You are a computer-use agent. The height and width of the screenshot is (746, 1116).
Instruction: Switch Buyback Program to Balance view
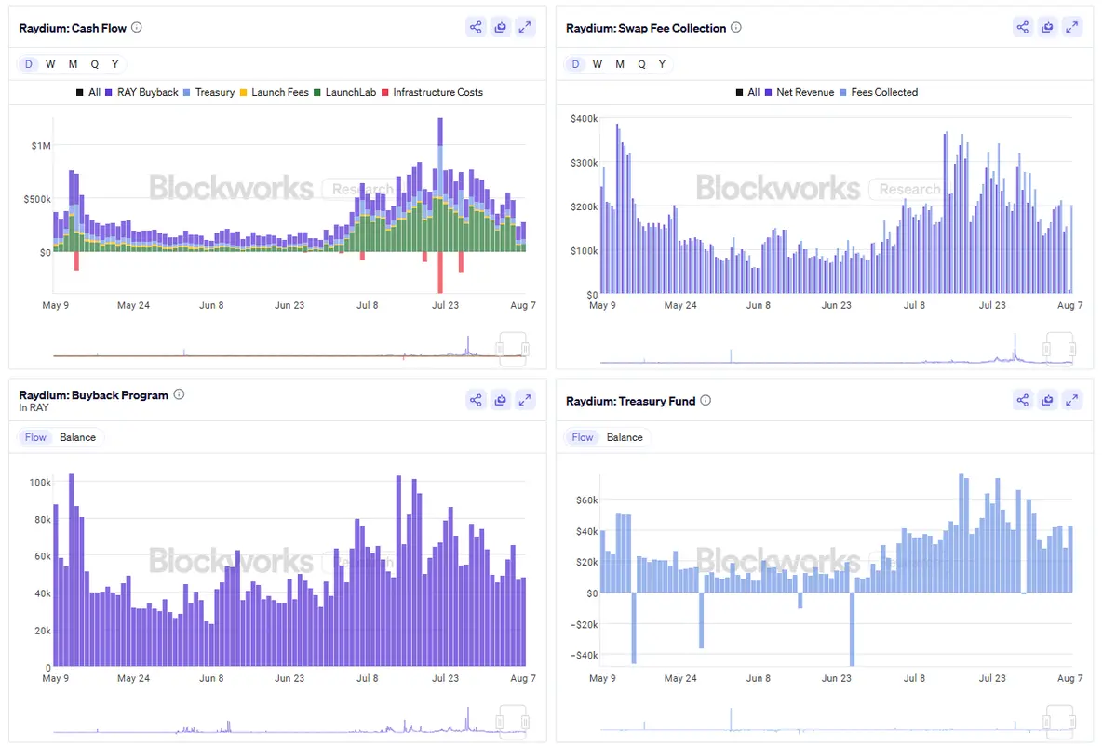point(77,437)
